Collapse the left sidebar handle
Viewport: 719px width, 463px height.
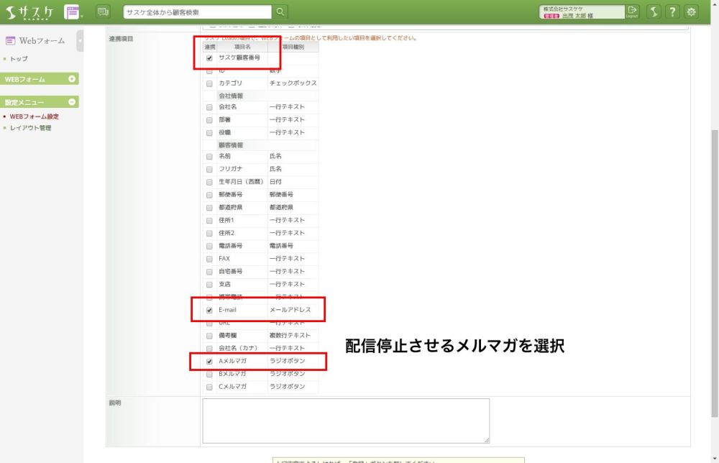point(80,41)
